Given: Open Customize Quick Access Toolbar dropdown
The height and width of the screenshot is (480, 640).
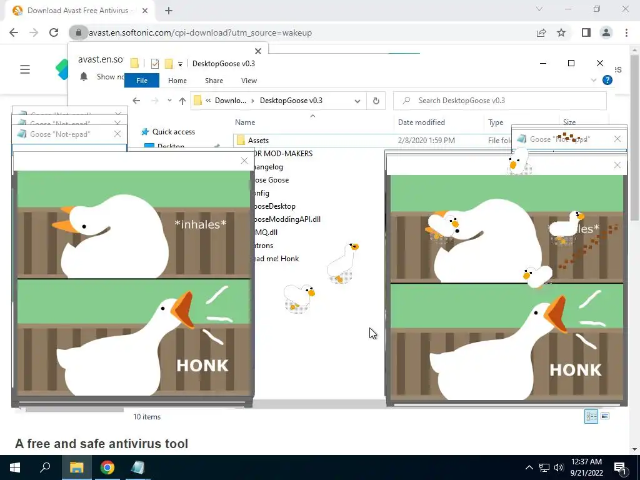Looking at the screenshot, I should pos(180,64).
